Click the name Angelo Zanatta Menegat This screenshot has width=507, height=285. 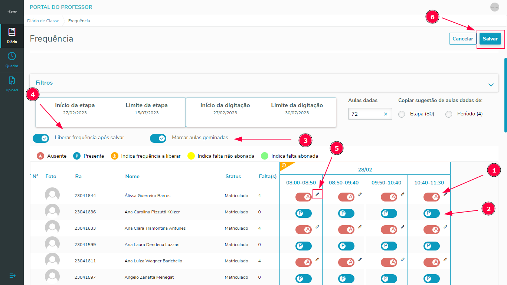click(149, 277)
